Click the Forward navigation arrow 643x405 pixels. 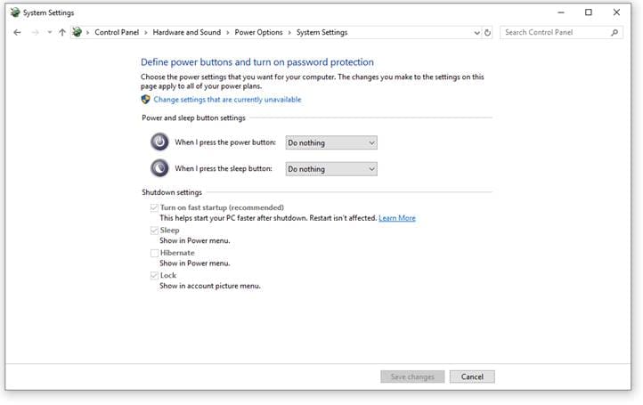pyautogui.click(x=36, y=32)
